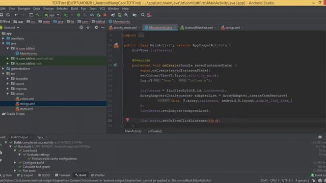The width and height of the screenshot is (326, 183).
Task: Collapse the values folder
Action: [x=8, y=94]
